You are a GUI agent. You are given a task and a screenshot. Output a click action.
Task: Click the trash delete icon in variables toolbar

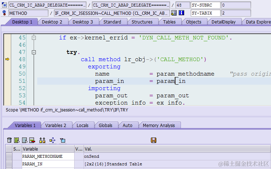click(9, 140)
